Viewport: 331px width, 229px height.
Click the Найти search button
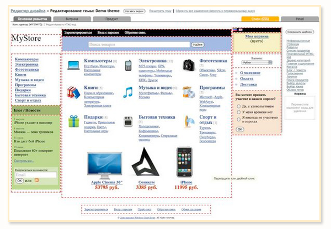pyautogui.click(x=197, y=45)
